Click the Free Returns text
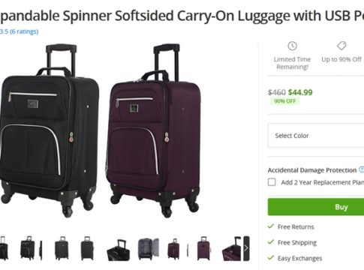This screenshot has height=270, width=364. point(296,226)
